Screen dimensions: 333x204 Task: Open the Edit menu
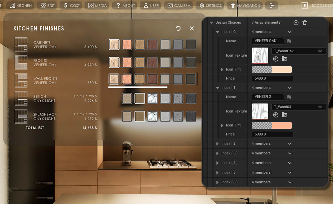click(x=47, y=6)
